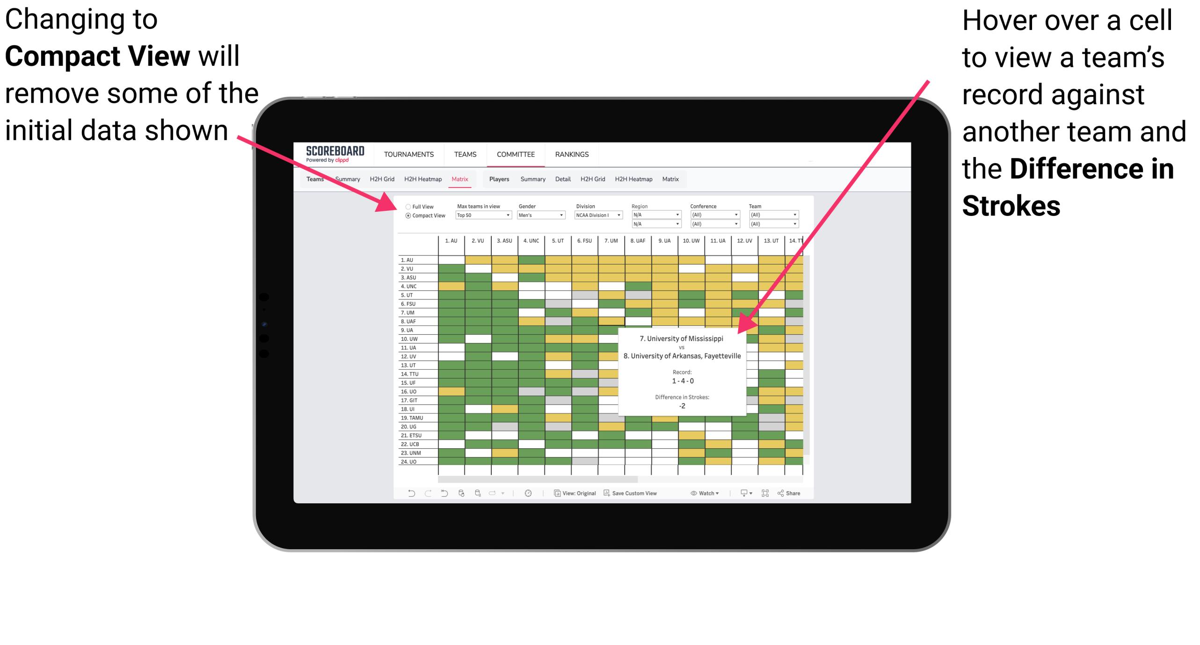Select Full View radio button
The image size is (1200, 645).
click(x=406, y=206)
